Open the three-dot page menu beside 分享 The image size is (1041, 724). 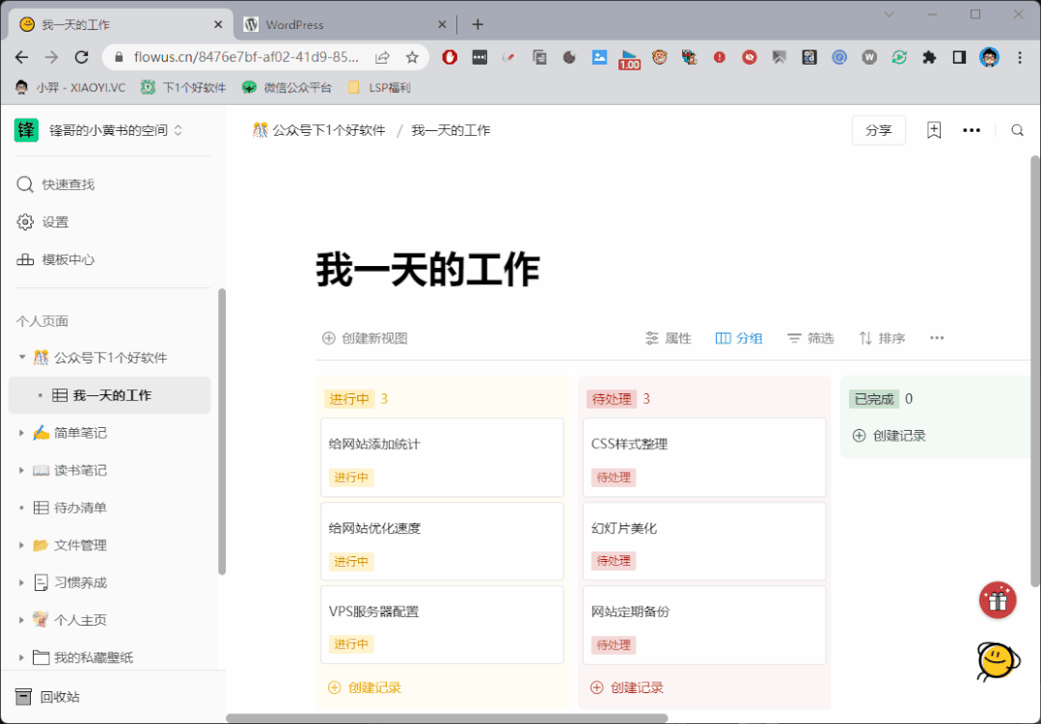tap(972, 130)
